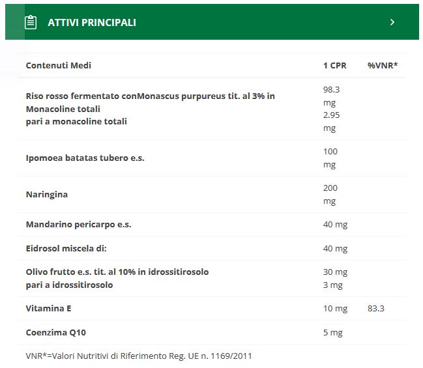Click the ATTIVI PRINCIPALI header title
423x368 pixels.
92,22
